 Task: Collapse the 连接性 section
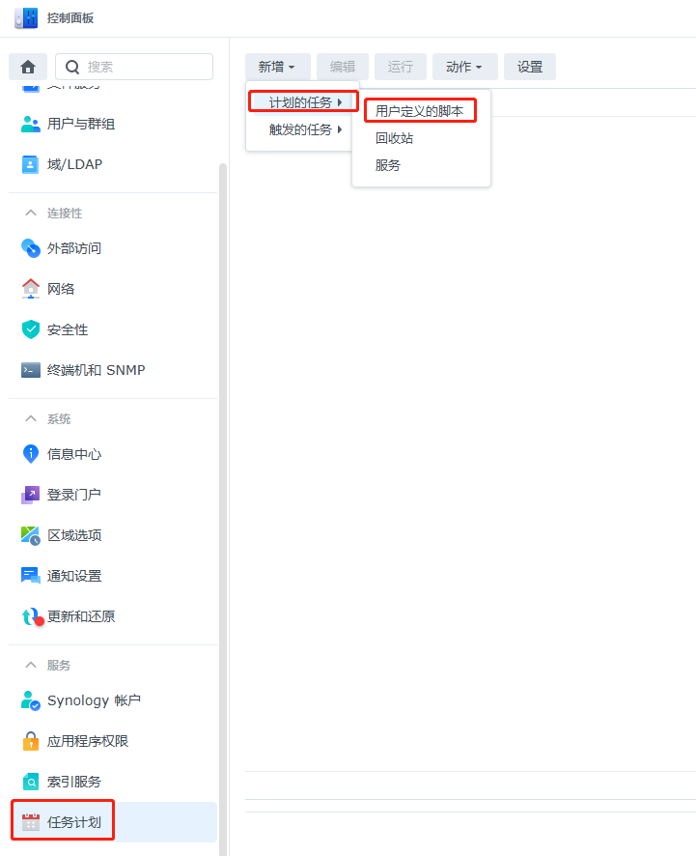31,213
